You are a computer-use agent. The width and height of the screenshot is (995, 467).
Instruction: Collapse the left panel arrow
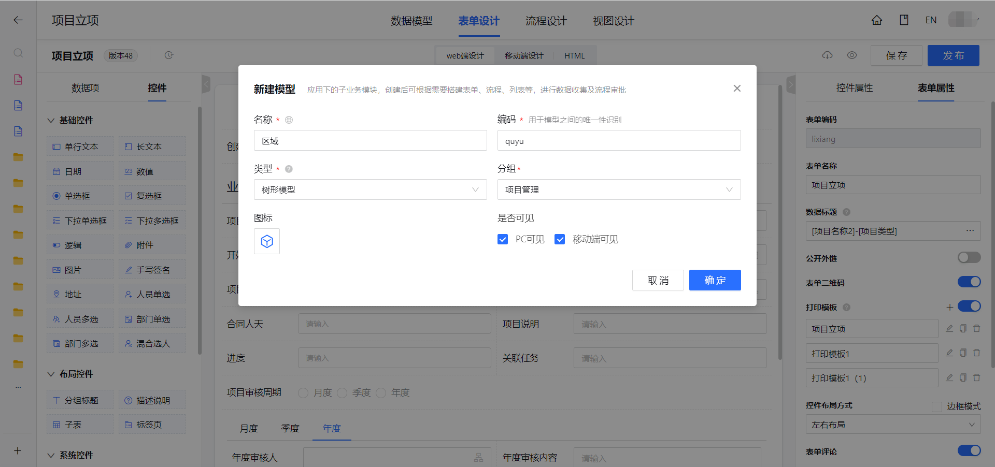(206, 84)
